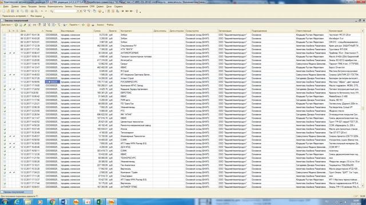366x205 pixels.
Task: Open Google Chrome from the taskbar
Action: 52,202
